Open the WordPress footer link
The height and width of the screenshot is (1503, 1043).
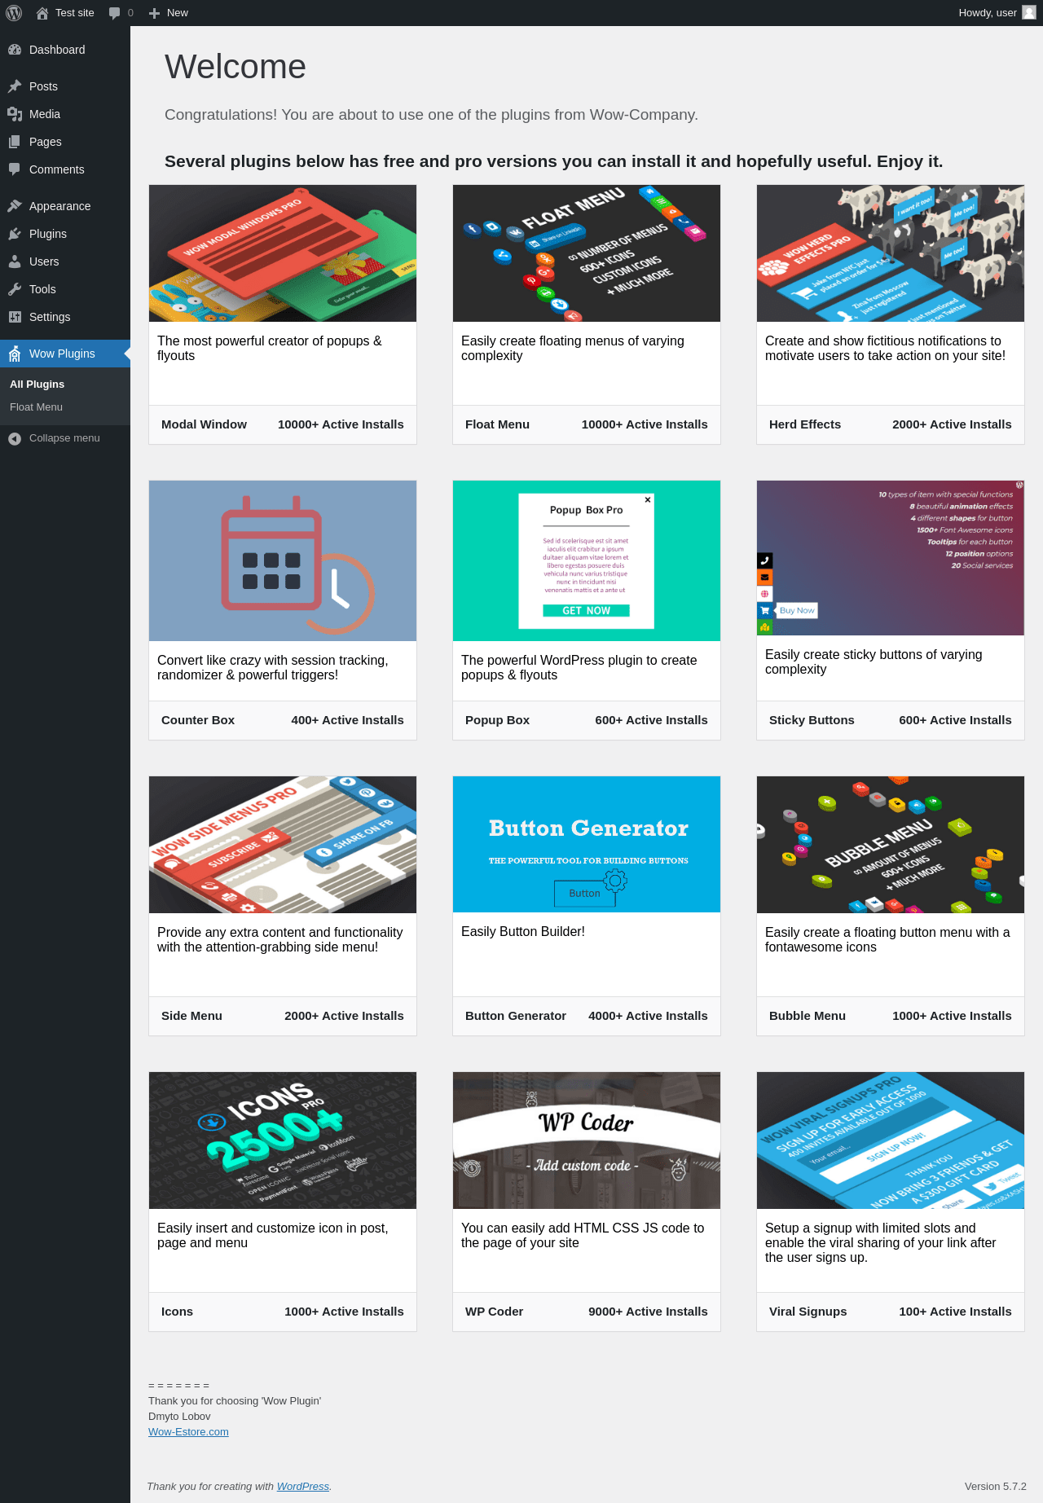[x=303, y=1487]
